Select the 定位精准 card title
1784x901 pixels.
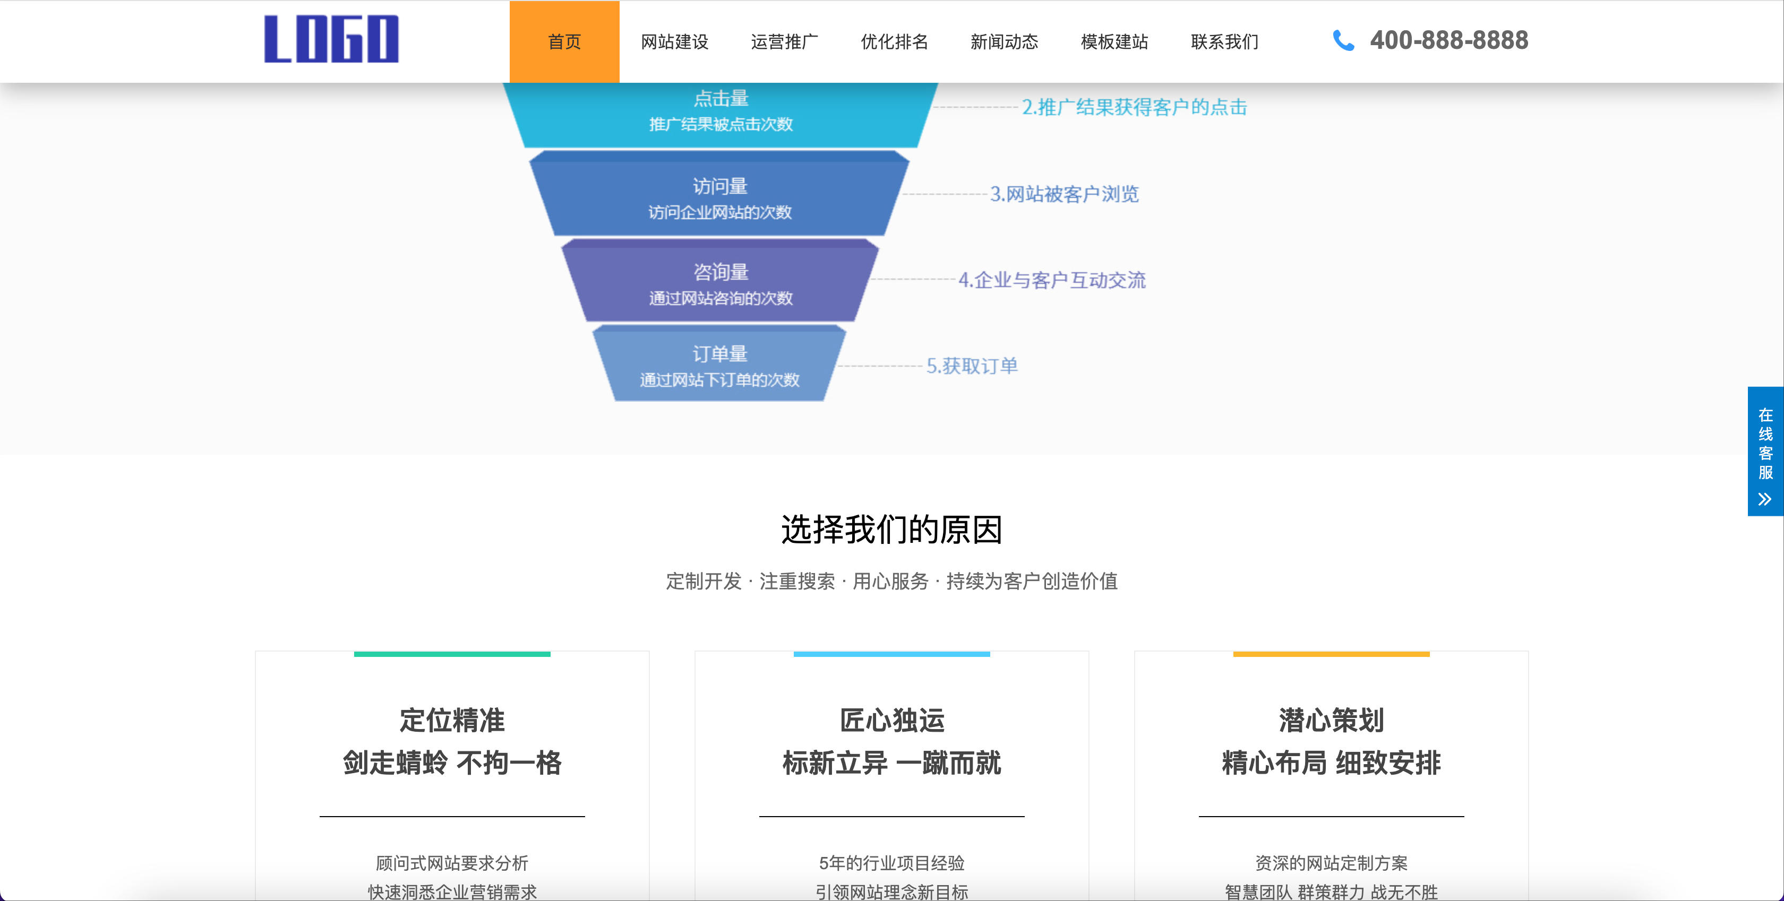[452, 721]
